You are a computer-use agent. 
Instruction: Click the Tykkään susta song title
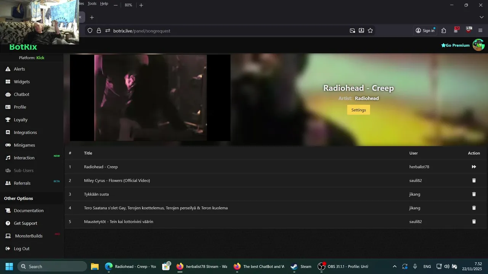pyautogui.click(x=96, y=194)
